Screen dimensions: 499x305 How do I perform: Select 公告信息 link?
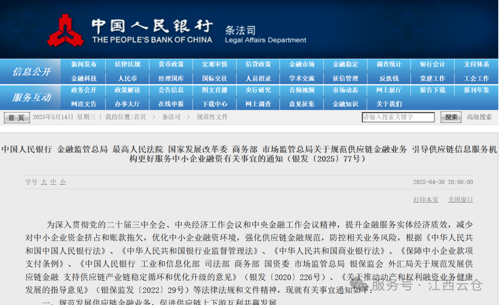(x=171, y=90)
